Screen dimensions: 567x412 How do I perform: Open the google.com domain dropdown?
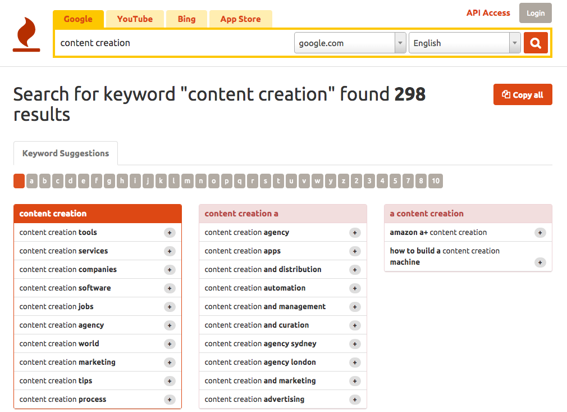pos(350,43)
